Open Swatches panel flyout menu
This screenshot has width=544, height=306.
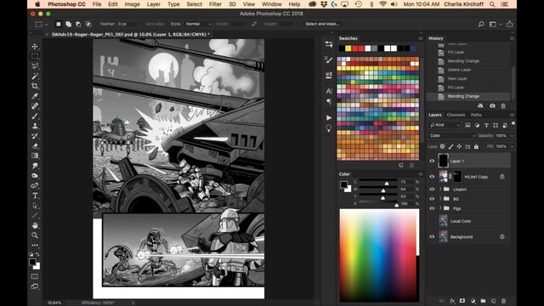[x=421, y=38]
